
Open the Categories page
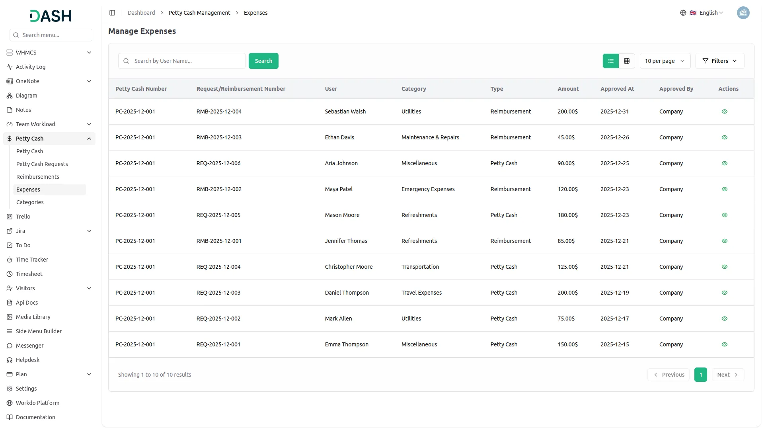[x=29, y=202]
